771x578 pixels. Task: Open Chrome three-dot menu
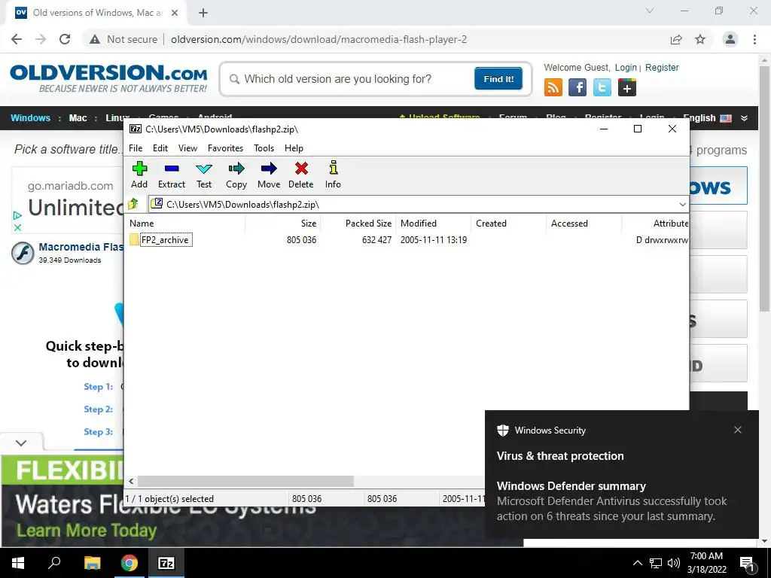coord(754,39)
